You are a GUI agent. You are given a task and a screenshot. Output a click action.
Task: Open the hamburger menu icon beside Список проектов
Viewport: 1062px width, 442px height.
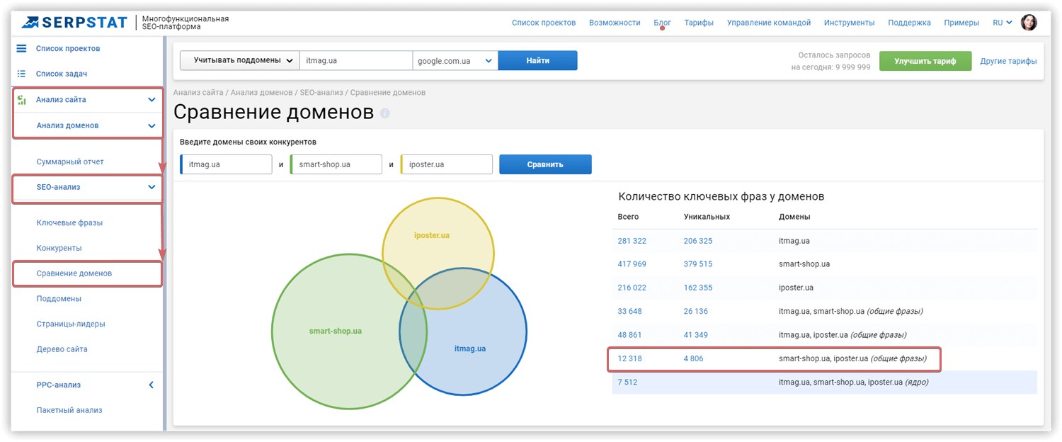pyautogui.click(x=21, y=48)
